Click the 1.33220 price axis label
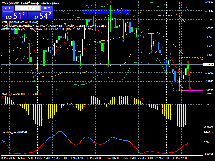Screen dimensions: 215x161 pos(209,46)
